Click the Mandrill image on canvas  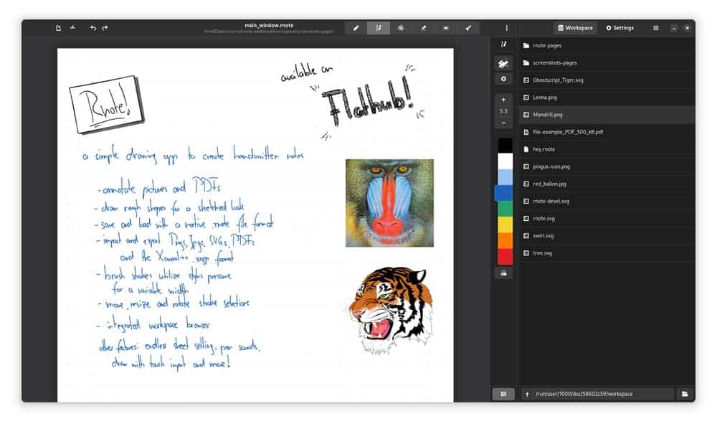pos(389,203)
